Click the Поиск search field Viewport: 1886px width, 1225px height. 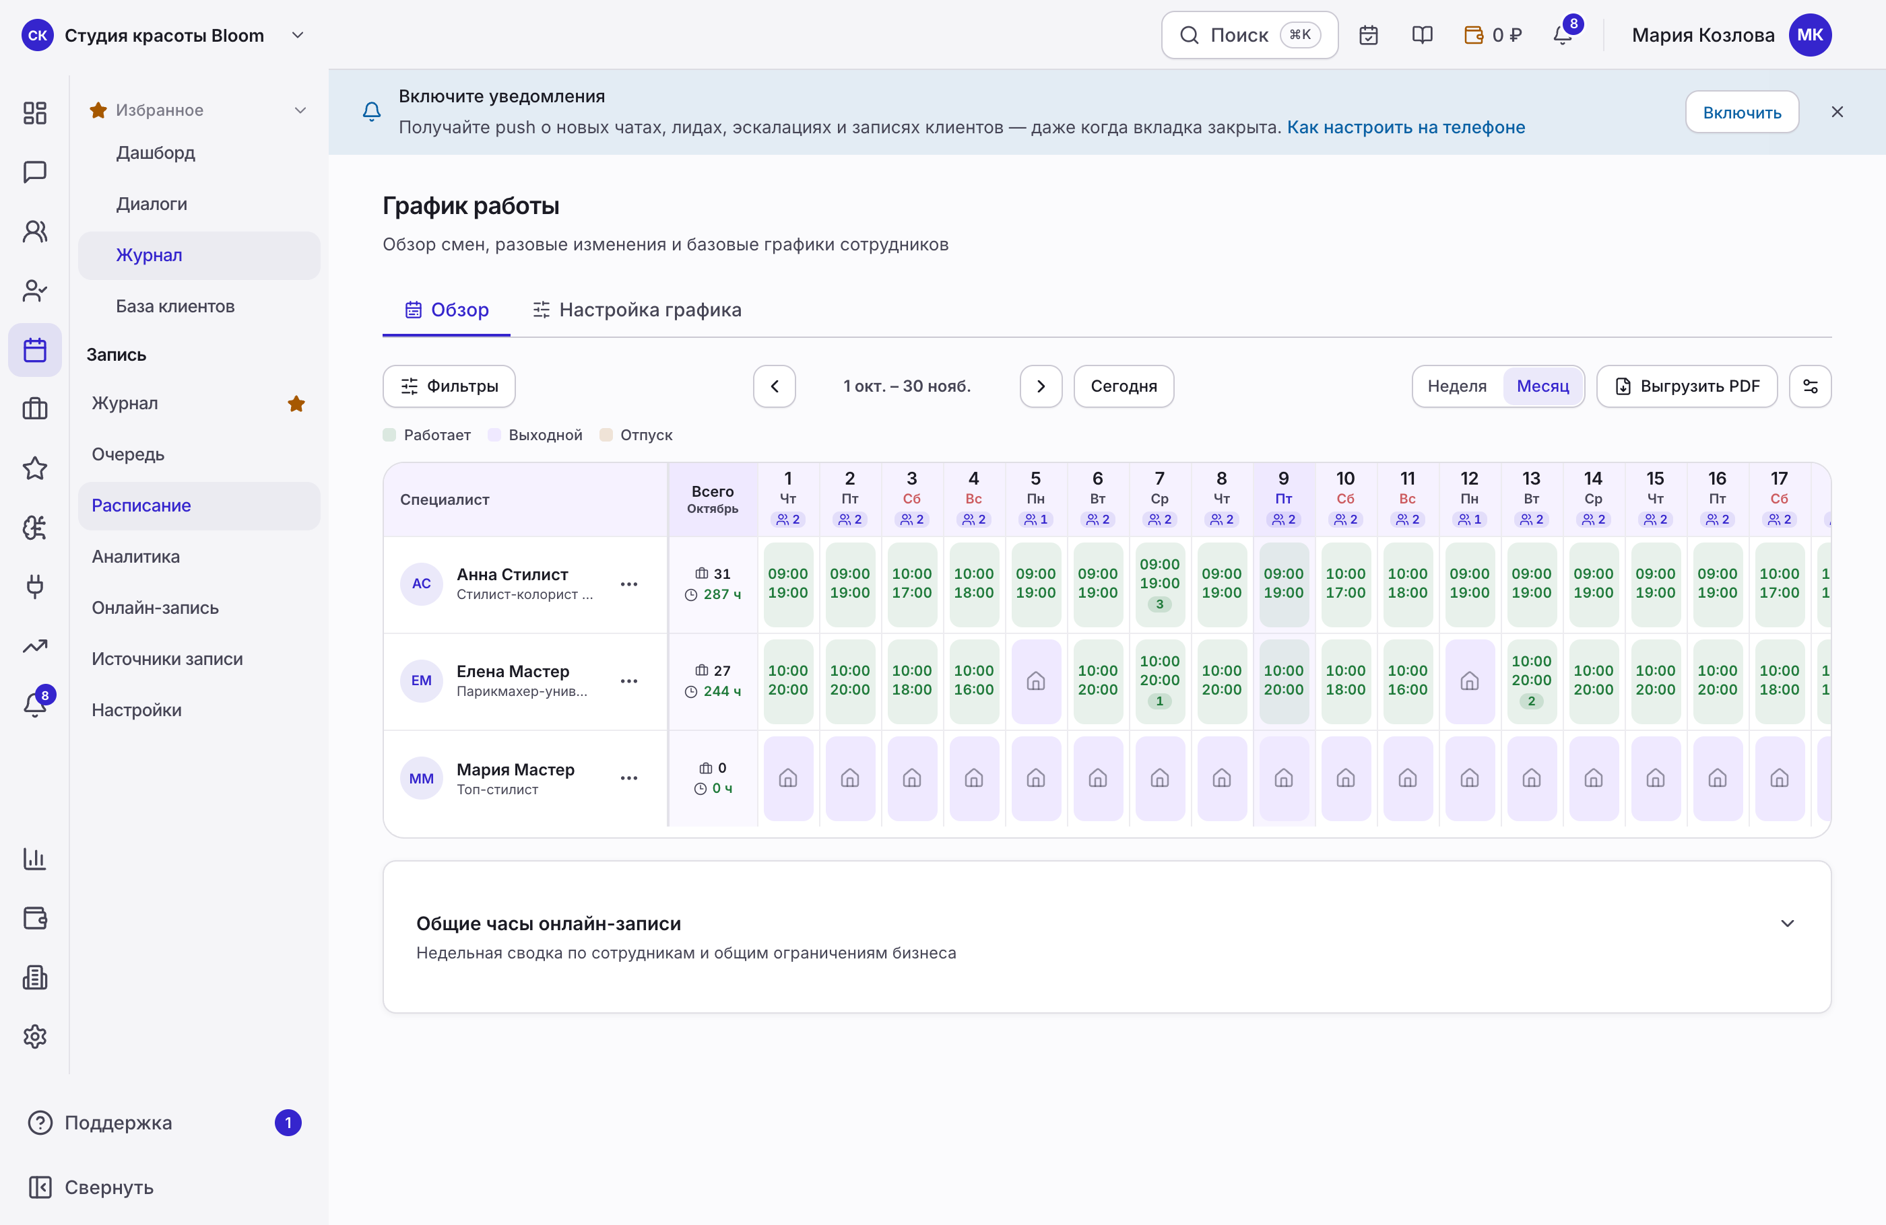[1249, 35]
